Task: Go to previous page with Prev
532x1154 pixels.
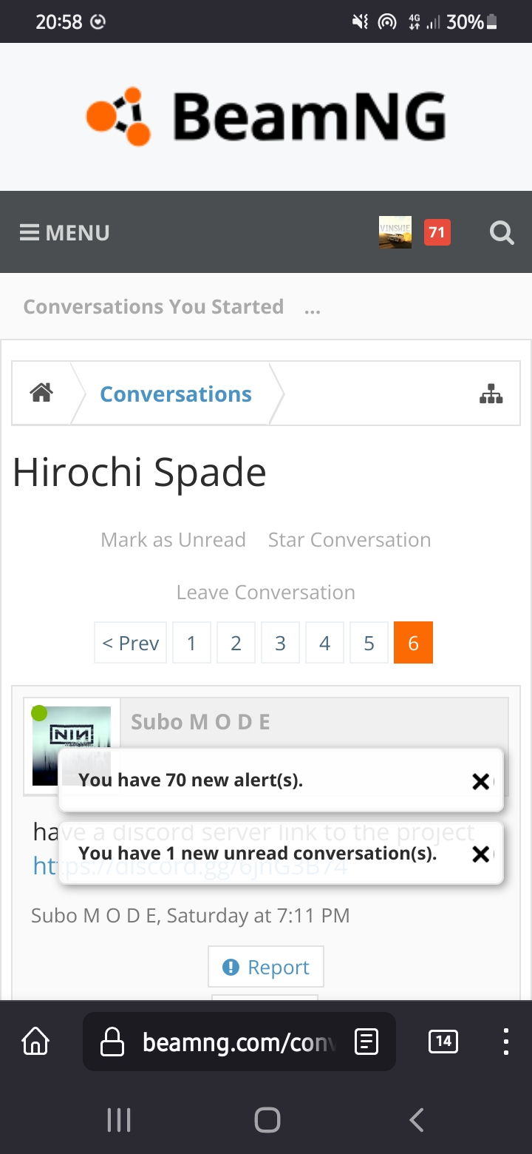Action: pyautogui.click(x=131, y=643)
